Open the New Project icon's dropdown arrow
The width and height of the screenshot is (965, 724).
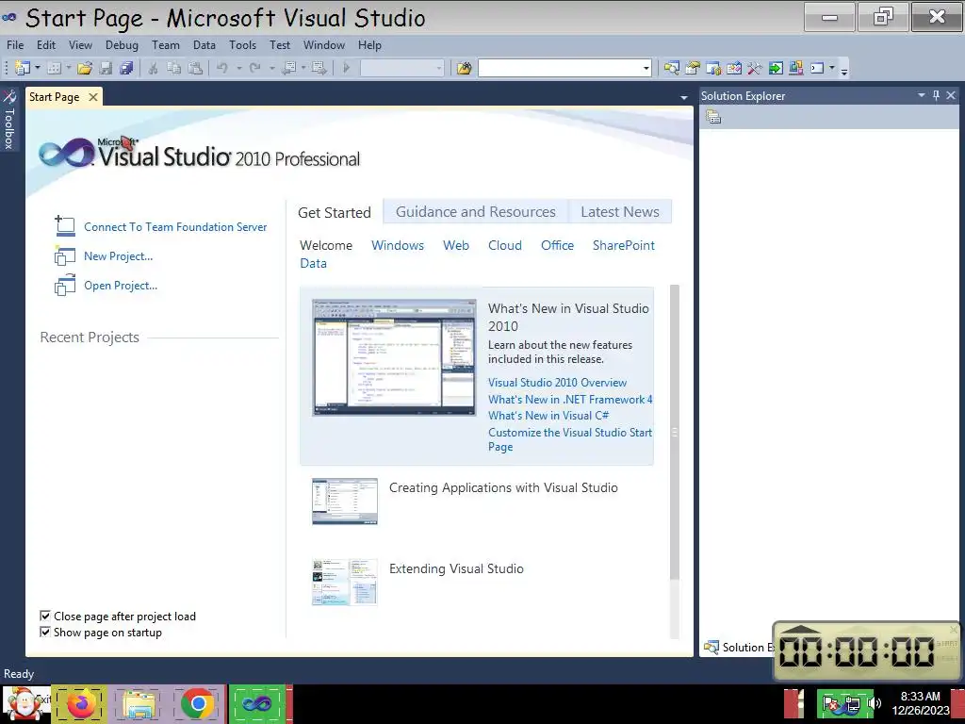point(38,68)
